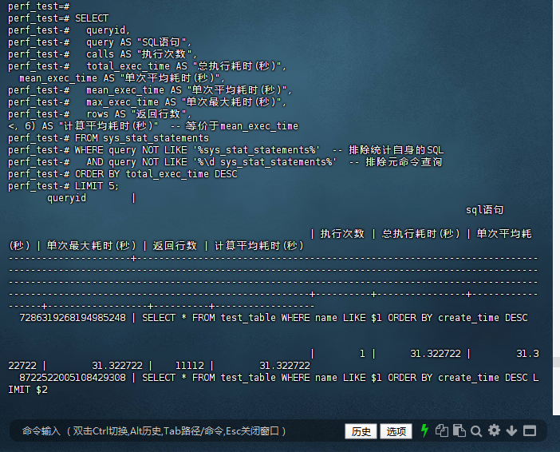Click the 'perf_test=# SELECT' line

[58, 18]
